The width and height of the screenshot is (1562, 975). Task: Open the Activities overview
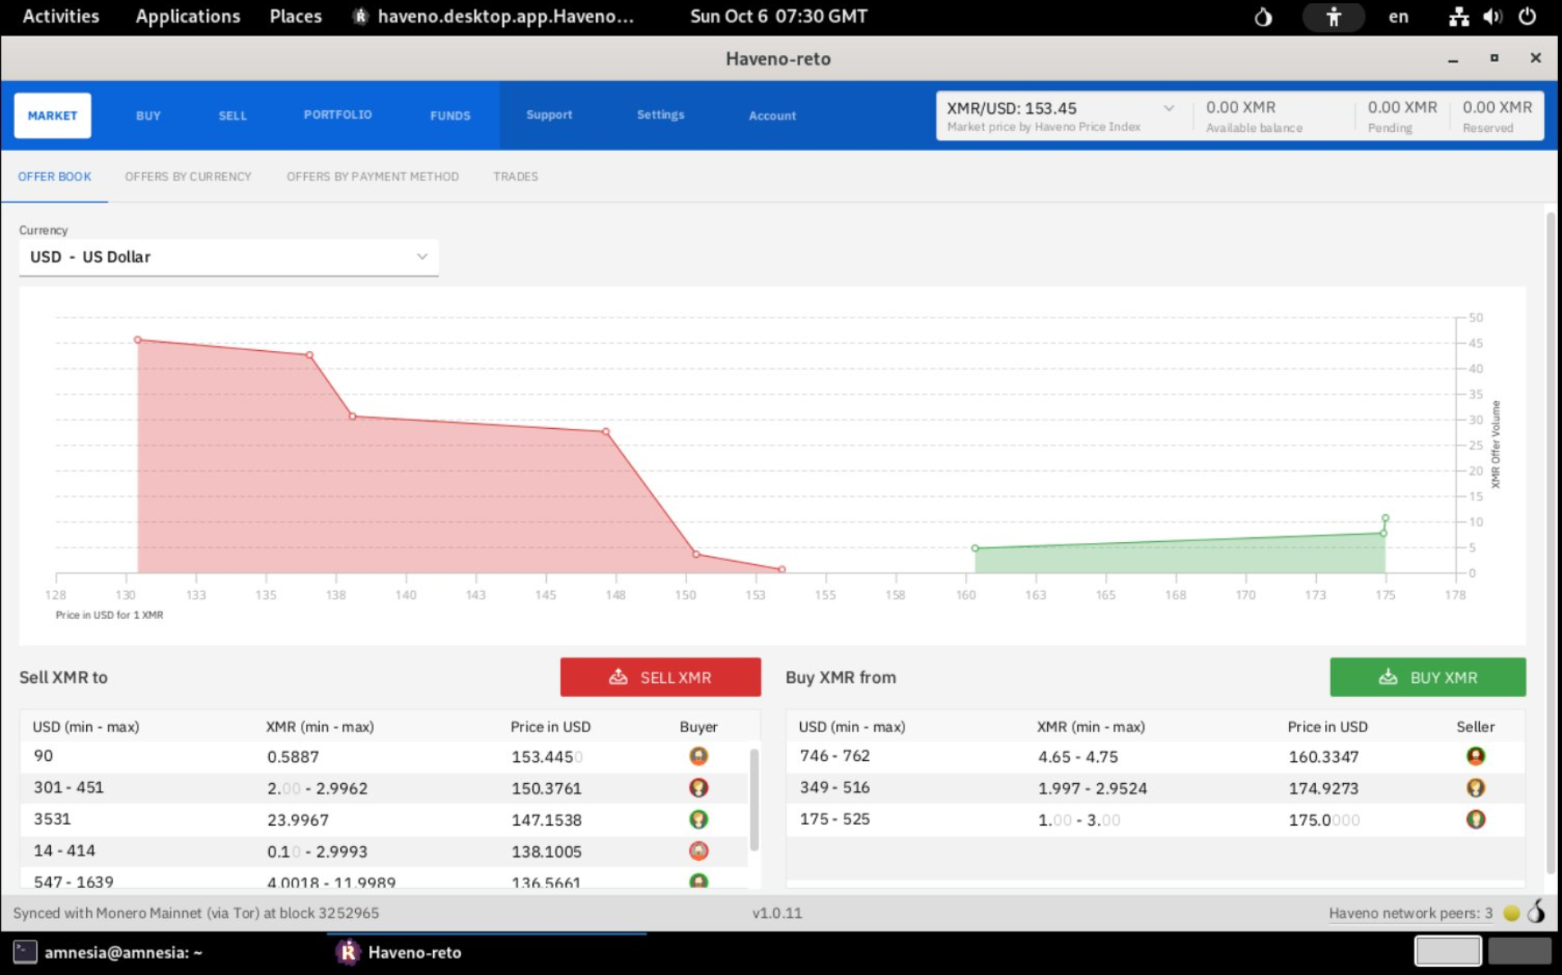61,16
